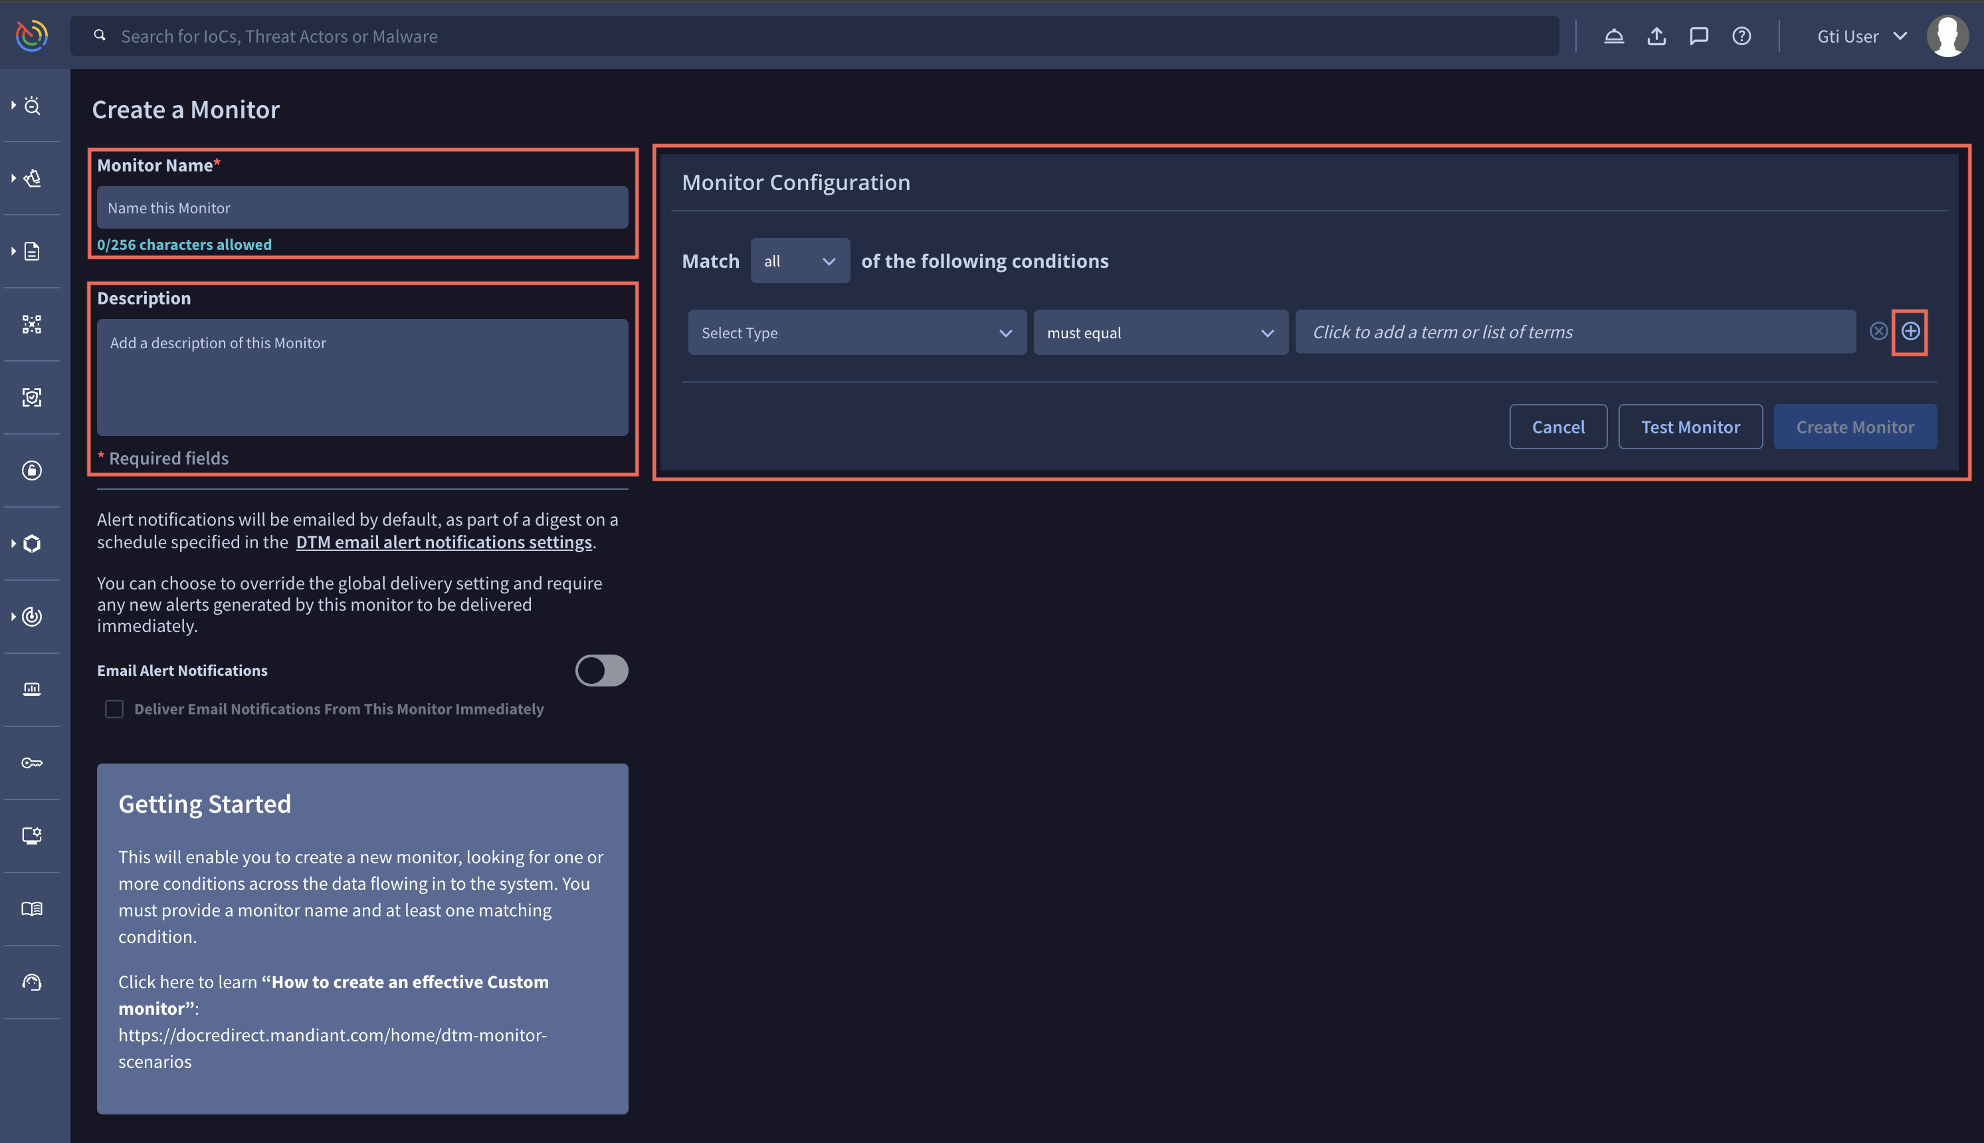Click the Name this Monitor field

(363, 207)
